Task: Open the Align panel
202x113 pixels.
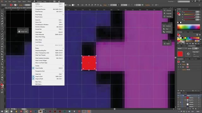Action: tap(167, 29)
